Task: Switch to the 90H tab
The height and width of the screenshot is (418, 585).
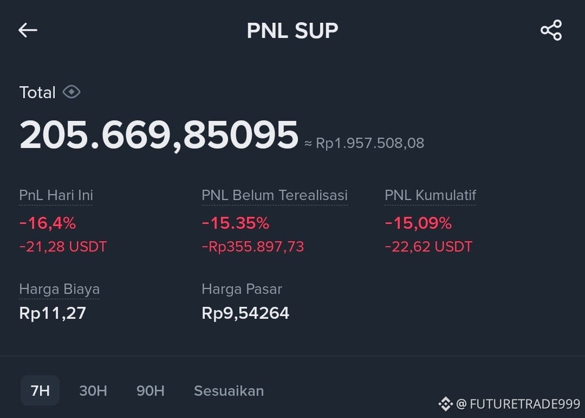Action: point(151,391)
